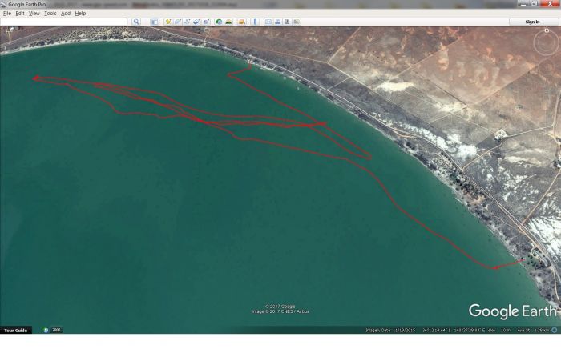Click the Sign in button
The width and height of the screenshot is (561, 357).
532,22
